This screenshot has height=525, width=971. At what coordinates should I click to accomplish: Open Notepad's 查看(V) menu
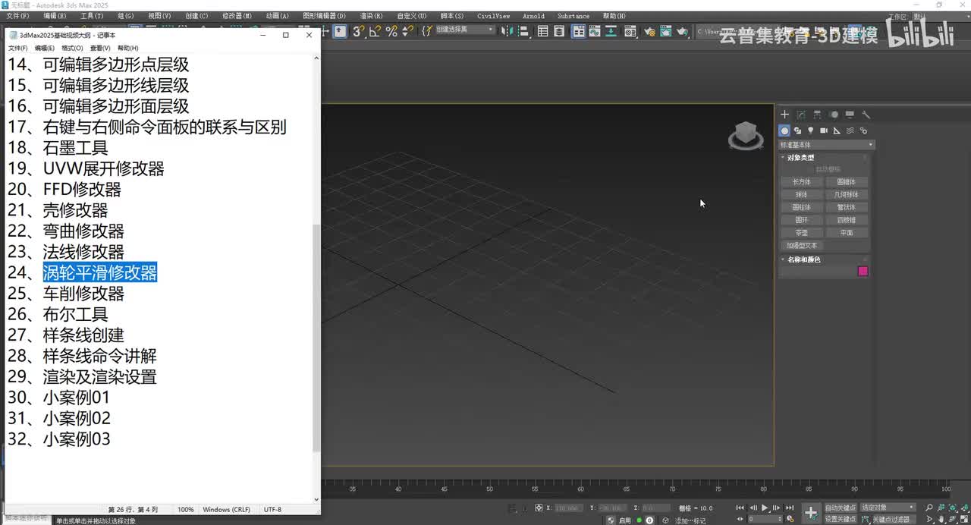click(x=100, y=48)
